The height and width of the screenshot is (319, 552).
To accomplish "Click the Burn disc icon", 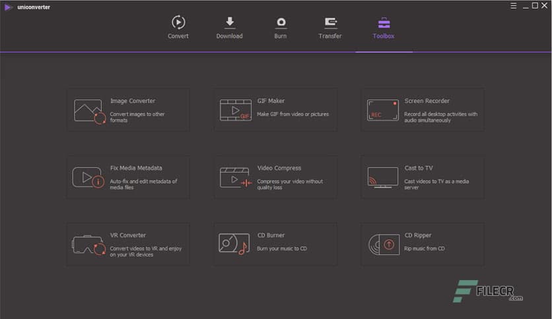I will coord(281,22).
